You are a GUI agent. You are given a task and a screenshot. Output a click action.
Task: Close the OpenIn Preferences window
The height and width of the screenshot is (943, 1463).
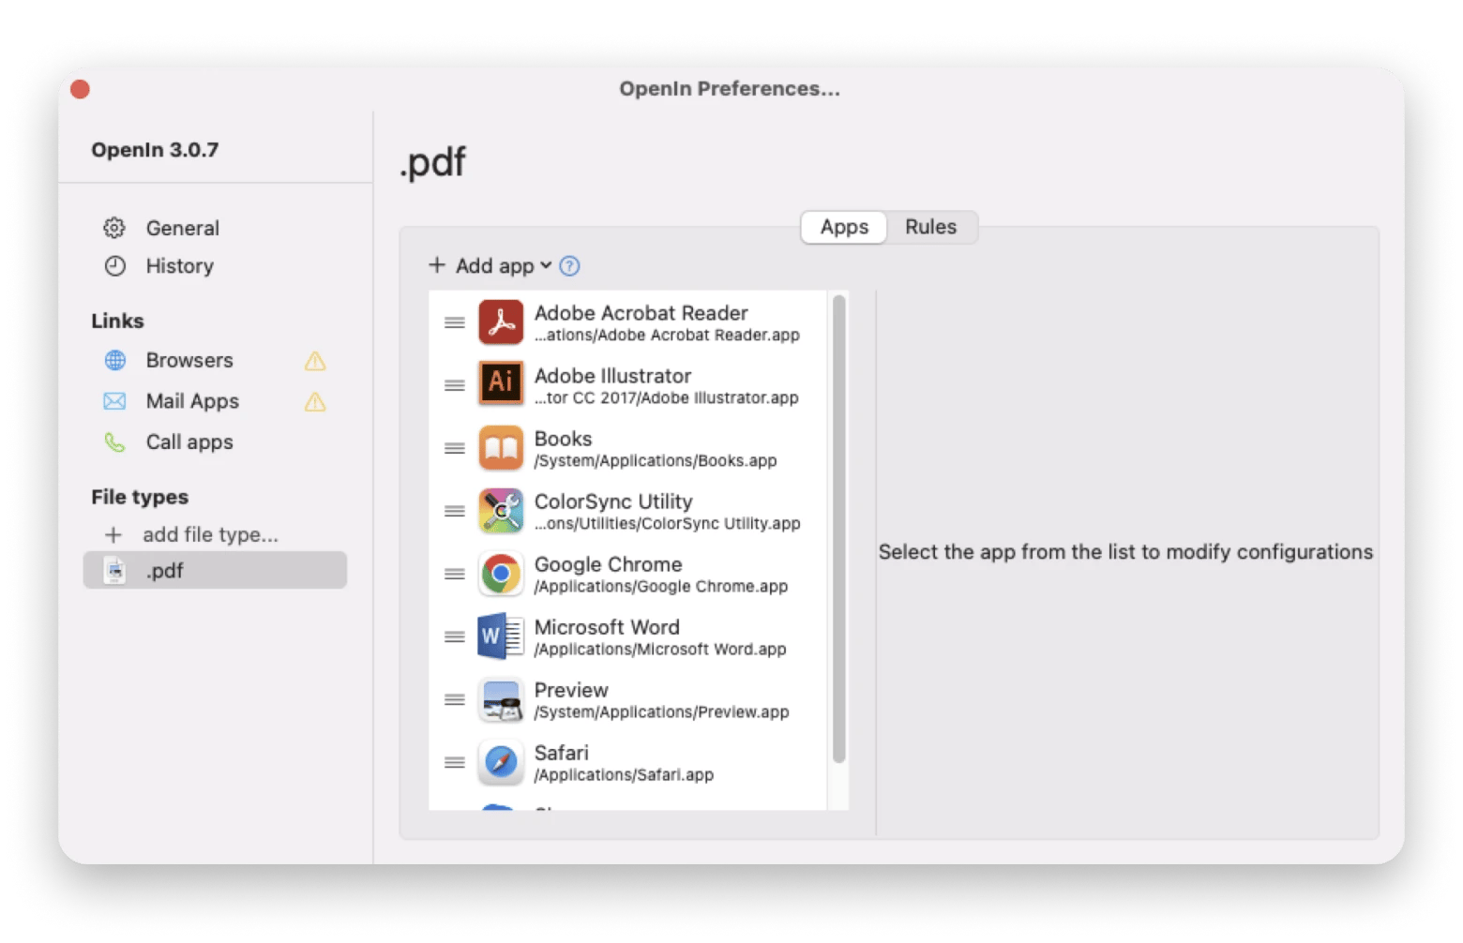[x=80, y=89]
